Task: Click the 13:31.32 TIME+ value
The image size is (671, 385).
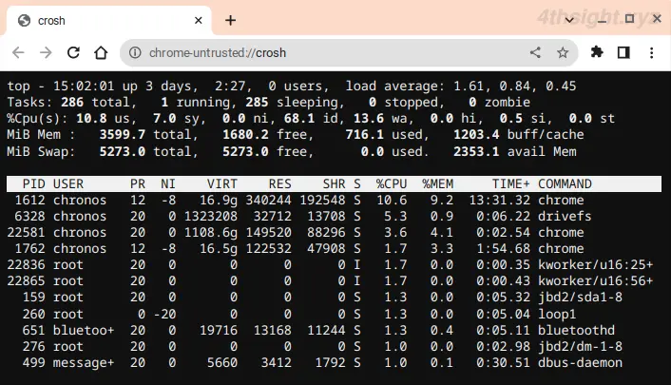Action: pyautogui.click(x=499, y=200)
